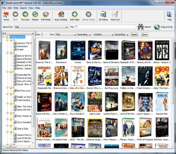Select the Lost in Space cover
The height and width of the screenshot is (154, 176).
(x=145, y=102)
